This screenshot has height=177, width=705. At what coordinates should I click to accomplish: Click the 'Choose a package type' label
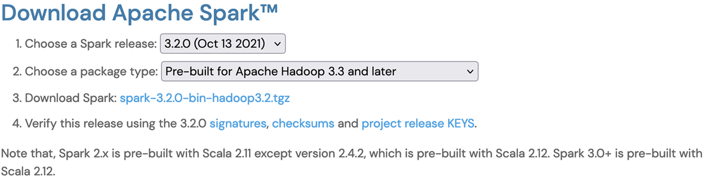point(91,72)
